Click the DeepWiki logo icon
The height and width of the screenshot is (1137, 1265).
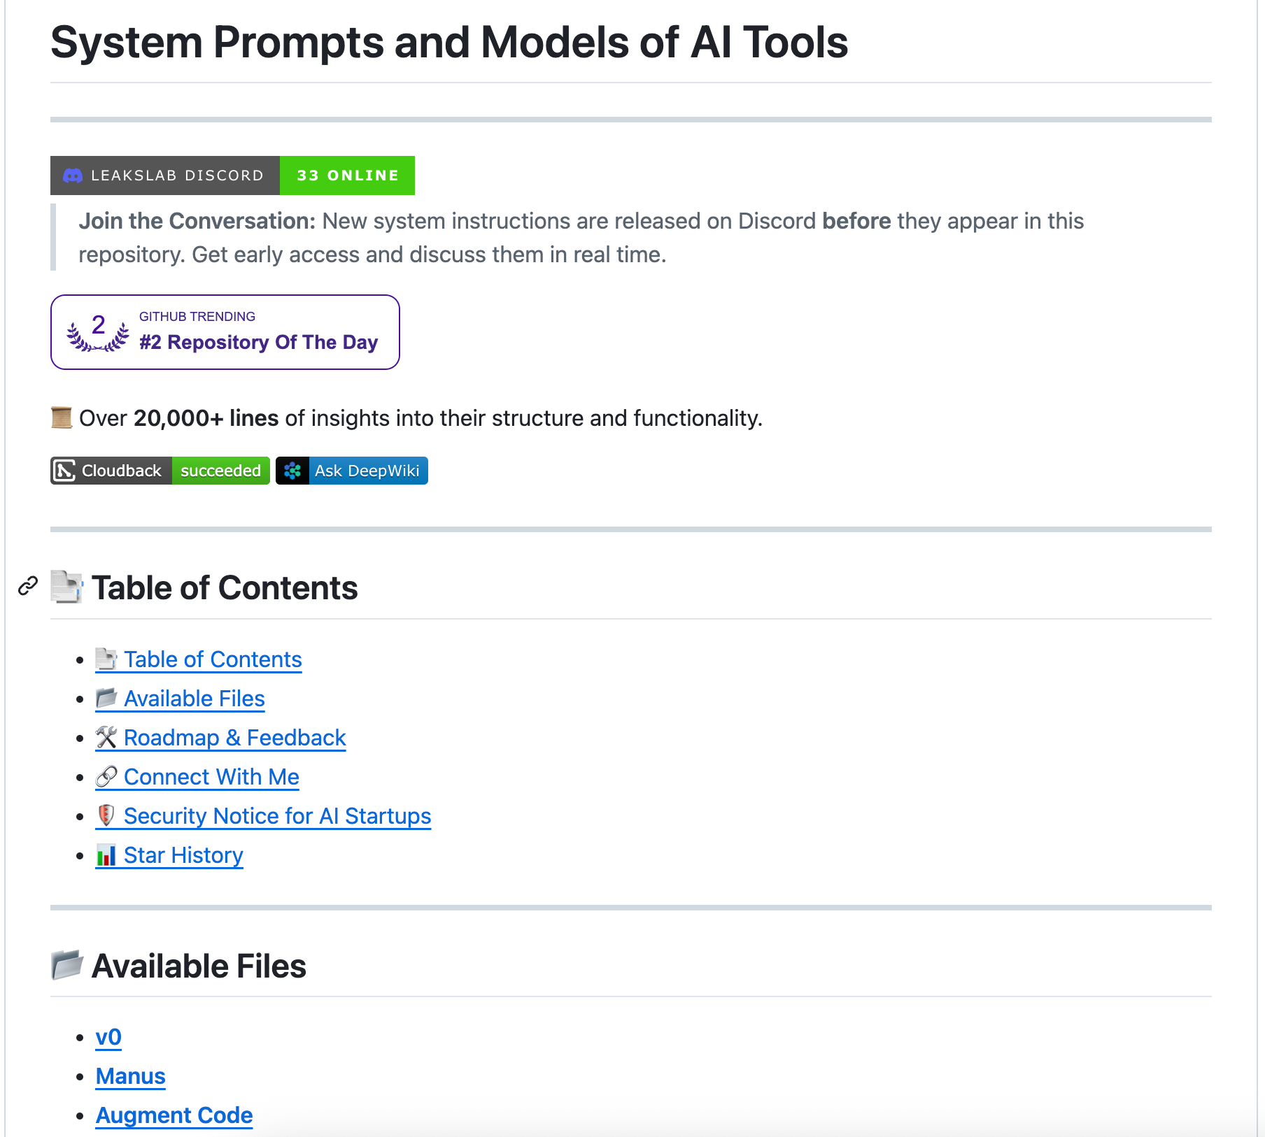(292, 471)
